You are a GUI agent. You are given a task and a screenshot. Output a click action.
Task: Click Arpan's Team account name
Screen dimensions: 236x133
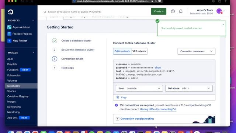tap(205, 10)
